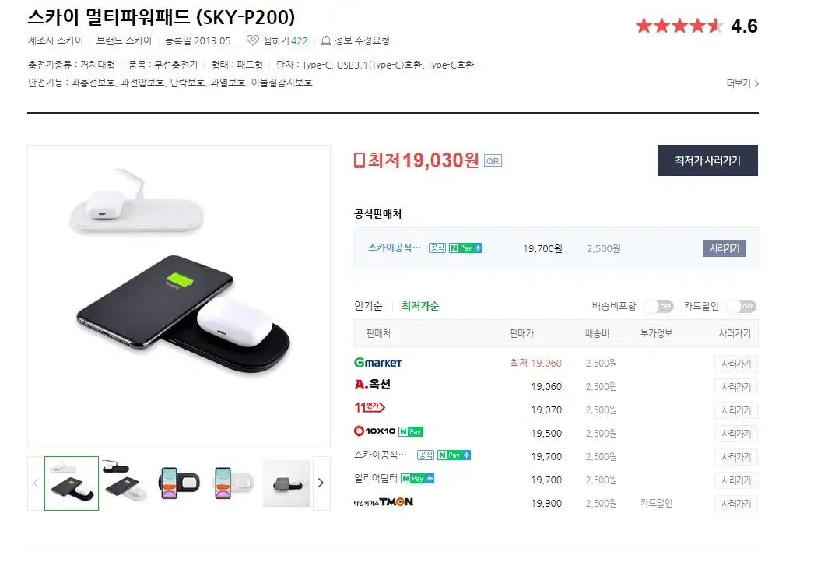
Task: Click the 최저가 사러가기 button
Action: coord(707,160)
